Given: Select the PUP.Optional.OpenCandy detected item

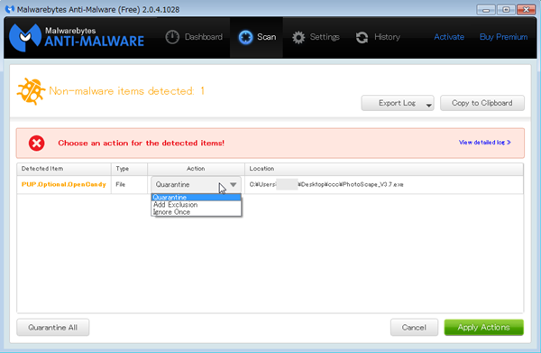Looking at the screenshot, I should point(63,184).
